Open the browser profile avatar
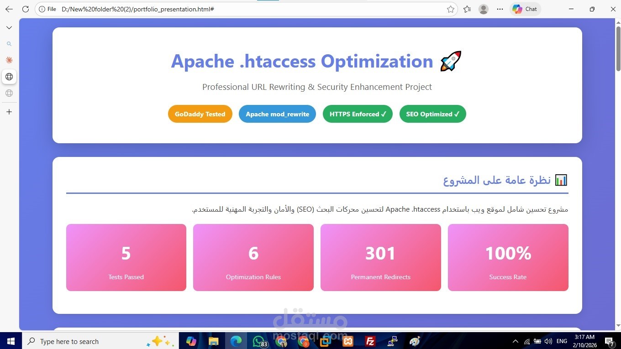This screenshot has height=349, width=621. [x=484, y=9]
